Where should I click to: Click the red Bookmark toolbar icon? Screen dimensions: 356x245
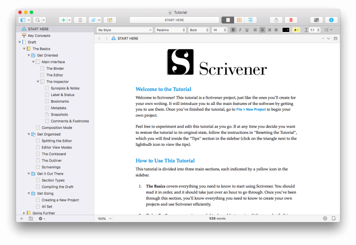[291, 20]
